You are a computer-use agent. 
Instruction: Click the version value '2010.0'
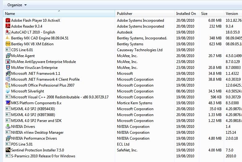(x=231, y=156)
